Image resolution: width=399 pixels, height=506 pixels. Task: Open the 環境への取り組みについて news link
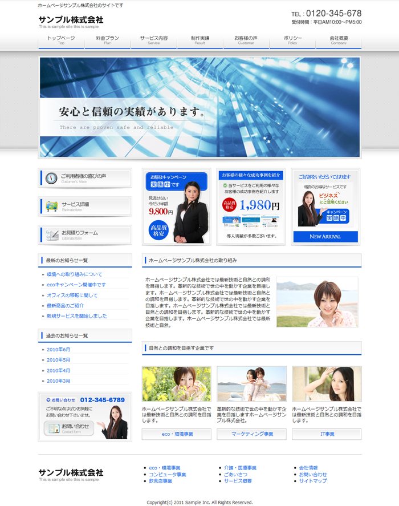click(75, 274)
